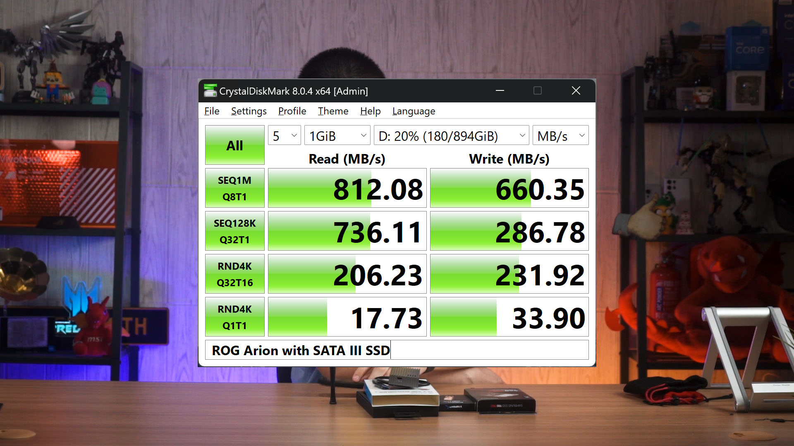Expand the test size dropdown showing 1GiB

pos(337,135)
